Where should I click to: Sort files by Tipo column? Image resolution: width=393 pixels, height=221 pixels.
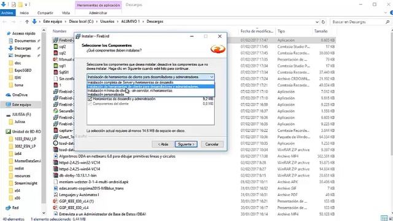pyautogui.click(x=281, y=31)
